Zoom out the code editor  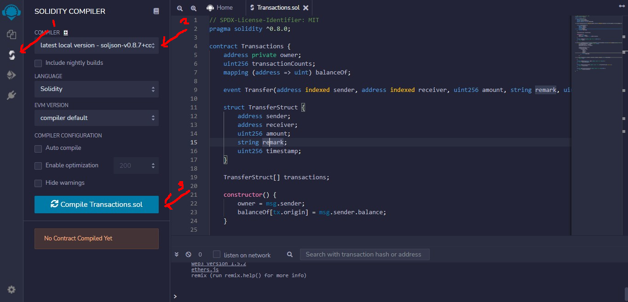point(179,8)
